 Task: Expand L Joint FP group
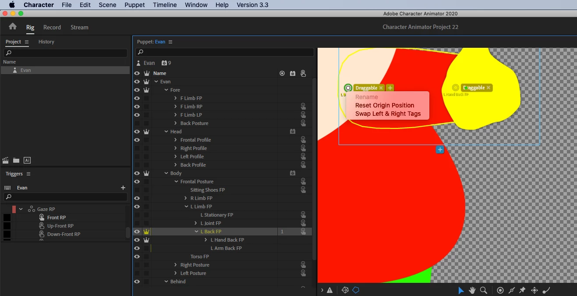click(196, 223)
